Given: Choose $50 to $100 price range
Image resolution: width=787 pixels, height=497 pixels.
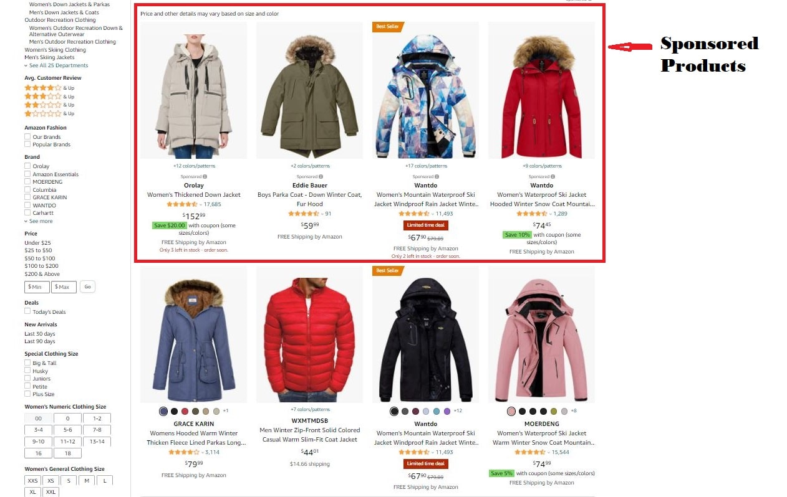Looking at the screenshot, I should click(40, 258).
